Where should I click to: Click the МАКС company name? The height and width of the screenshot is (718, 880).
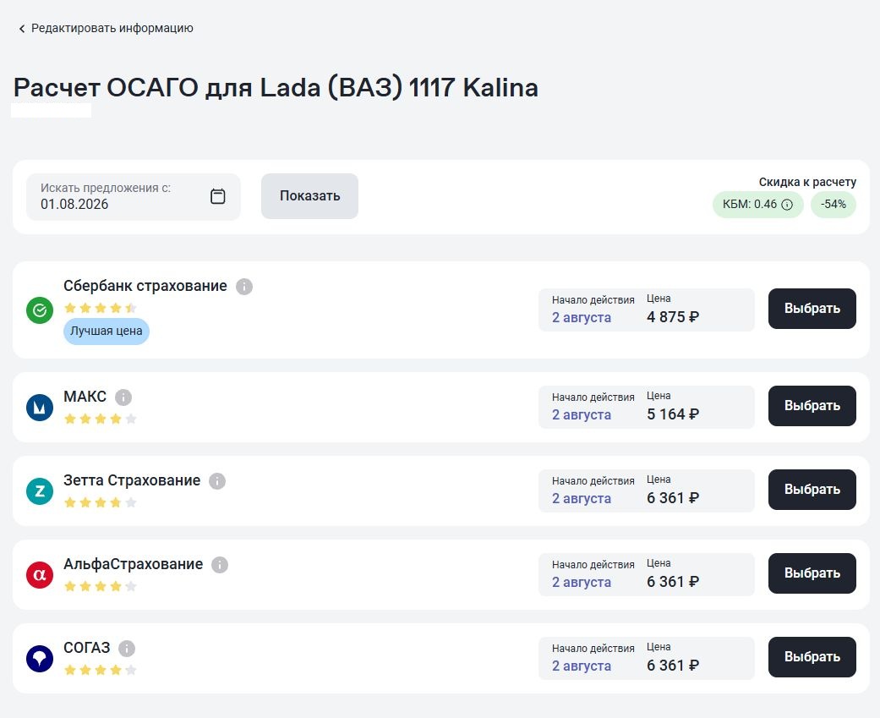pyautogui.click(x=85, y=397)
